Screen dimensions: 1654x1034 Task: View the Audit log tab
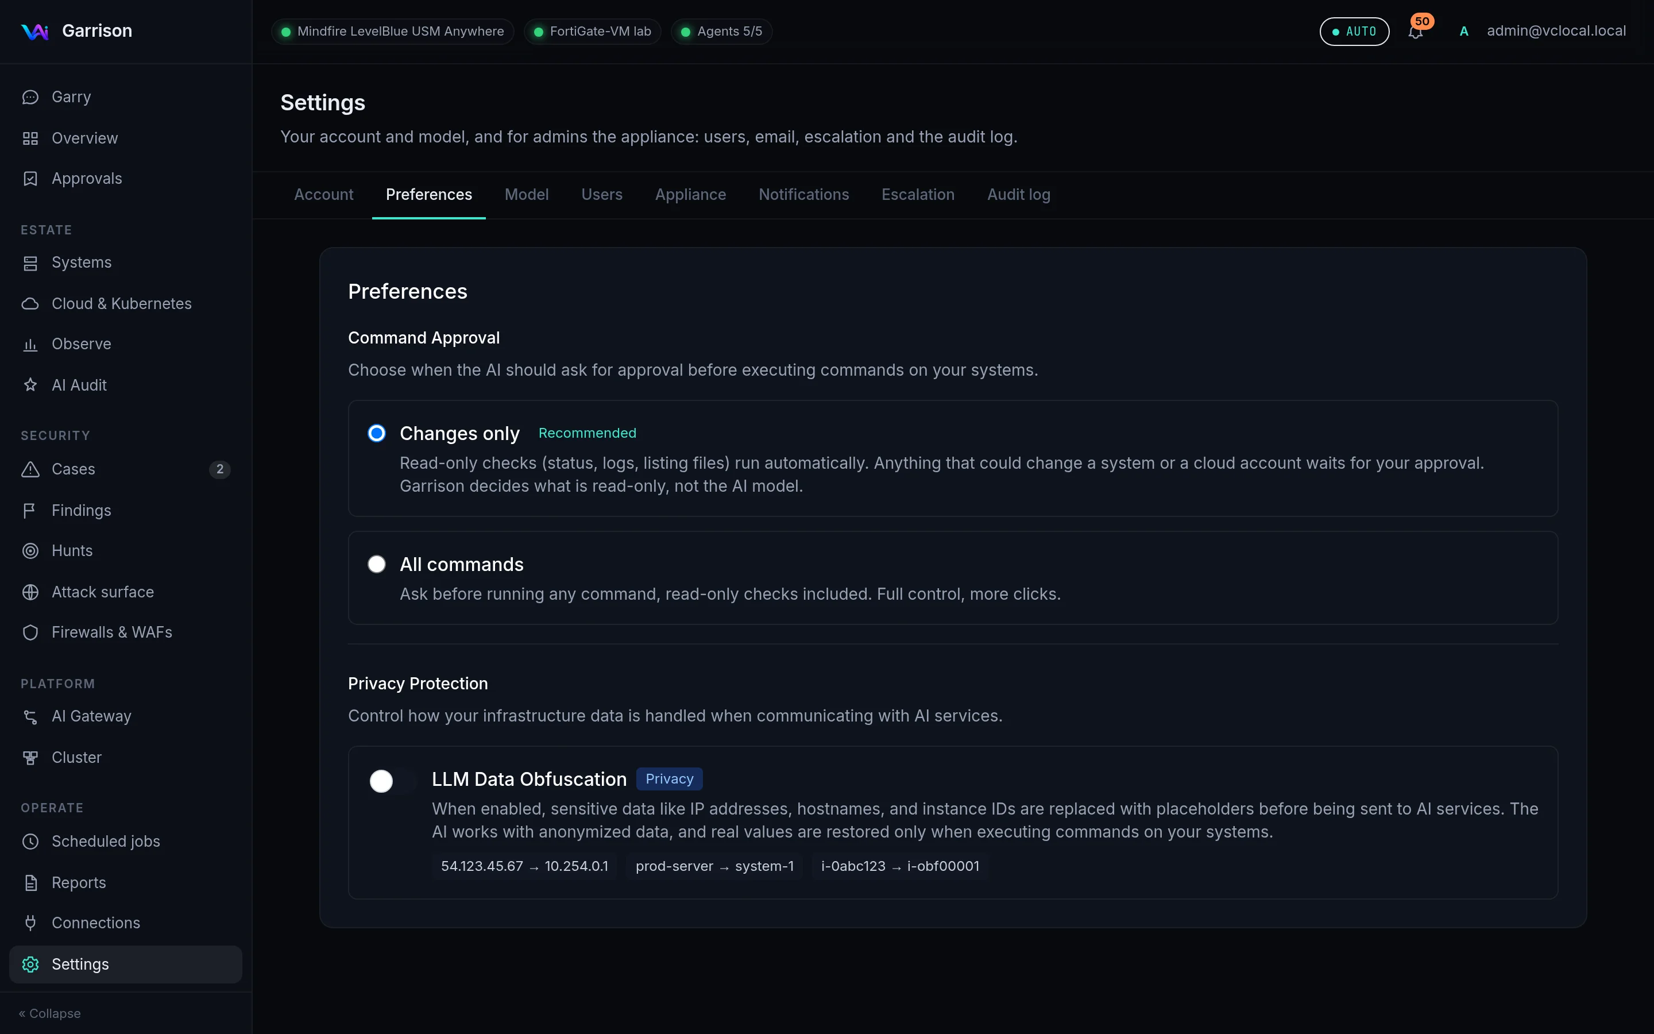click(1018, 195)
